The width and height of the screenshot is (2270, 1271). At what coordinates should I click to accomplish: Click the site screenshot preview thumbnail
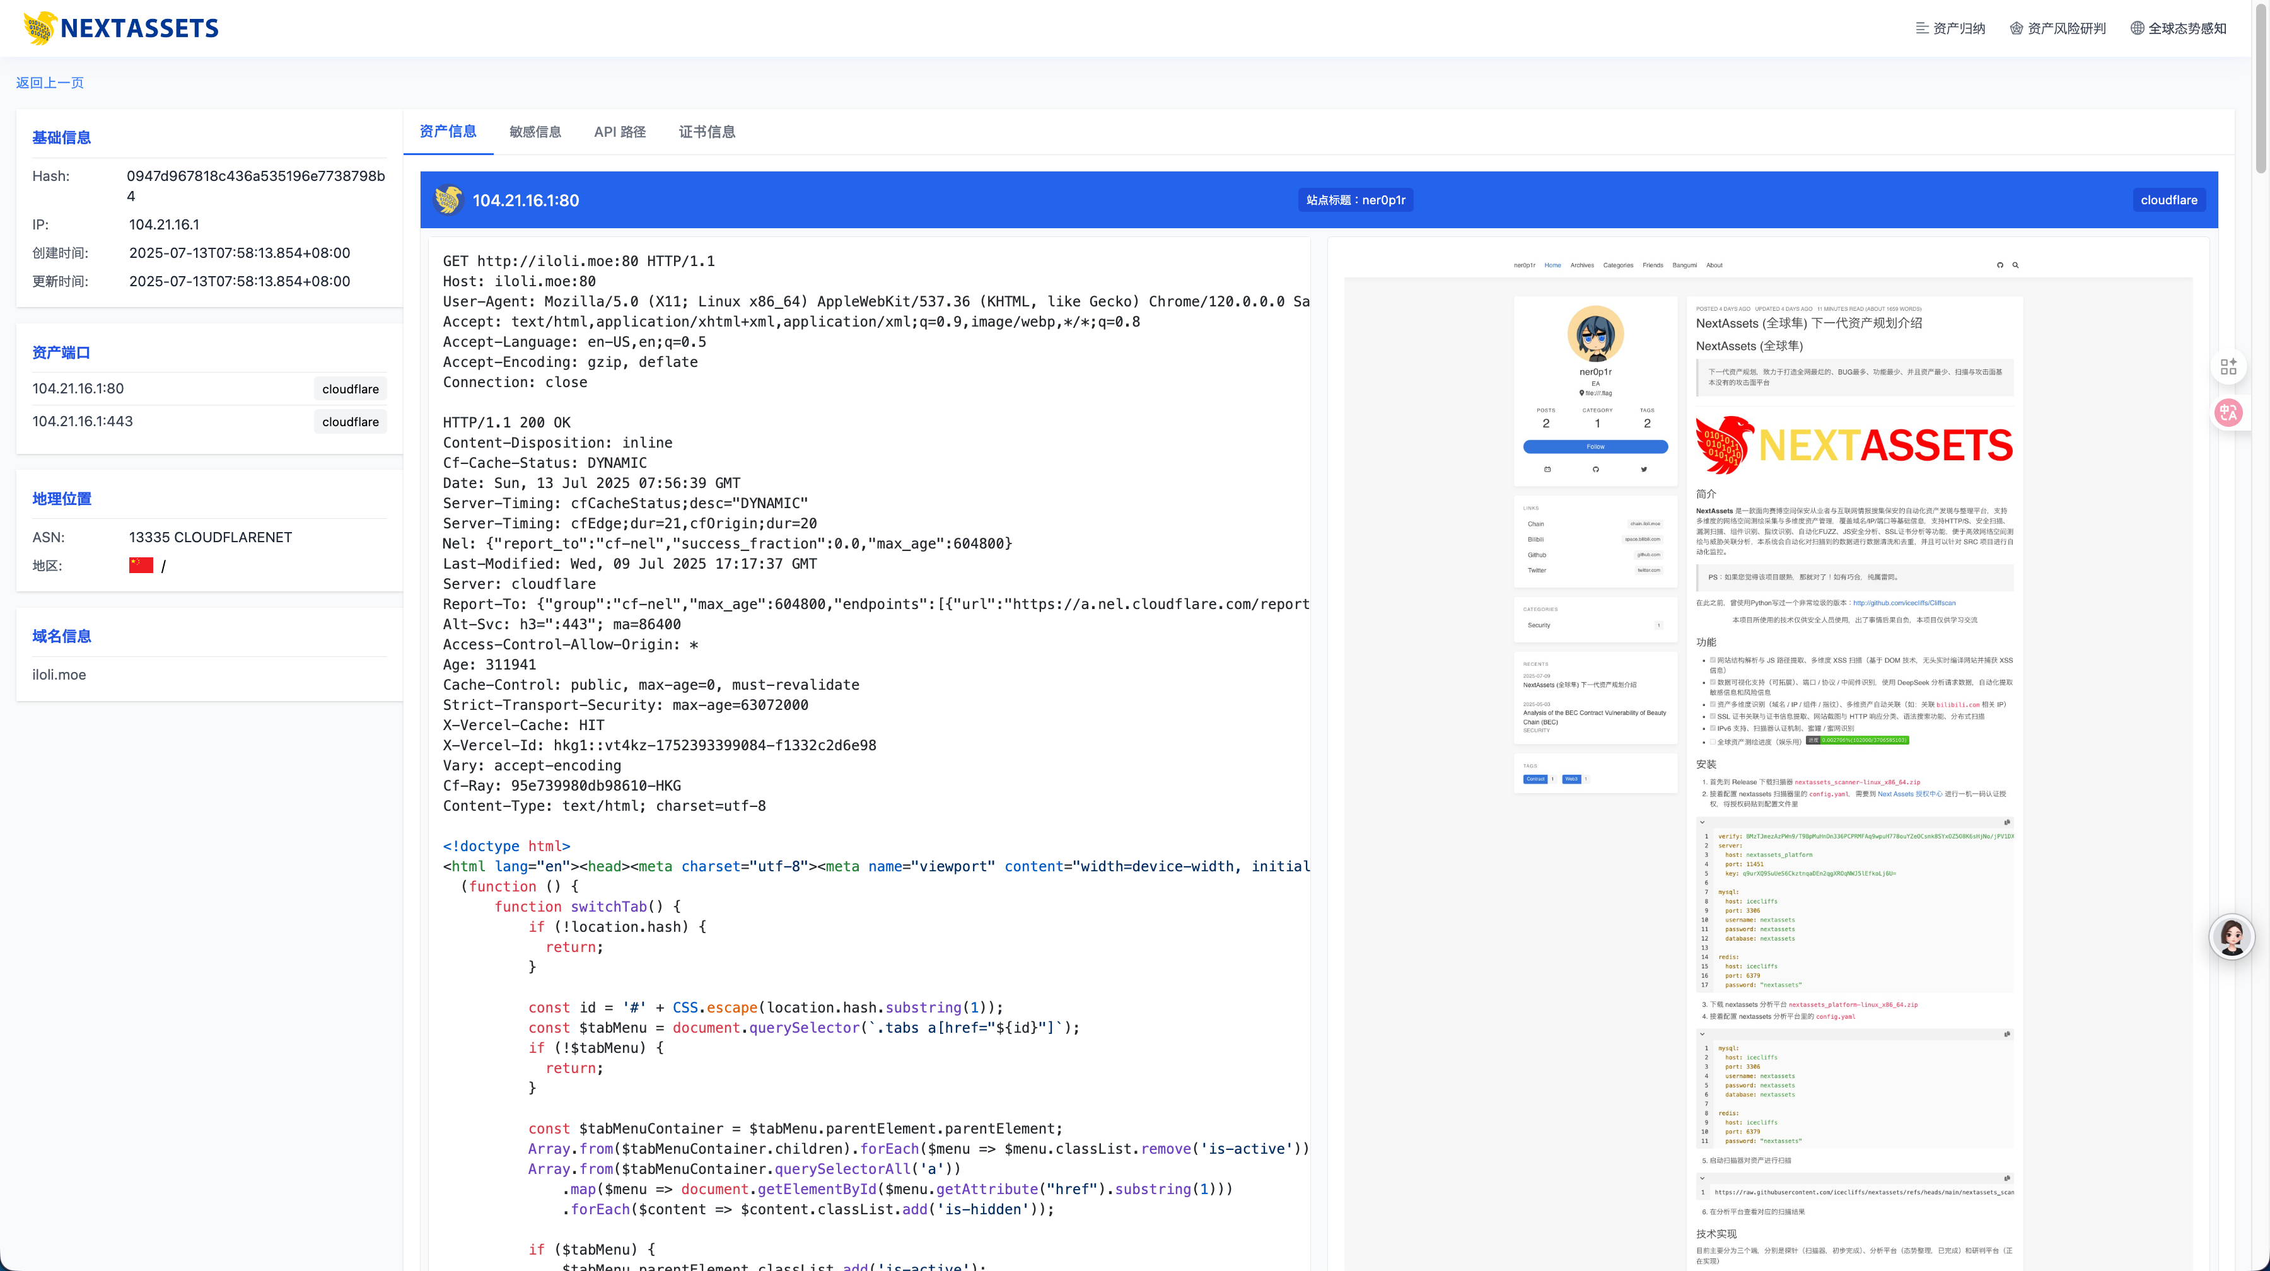(x=1767, y=757)
